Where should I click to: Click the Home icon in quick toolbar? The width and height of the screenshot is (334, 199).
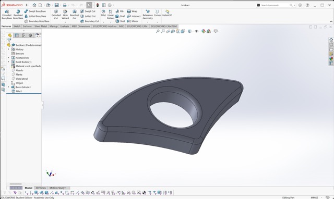tap(34, 5)
